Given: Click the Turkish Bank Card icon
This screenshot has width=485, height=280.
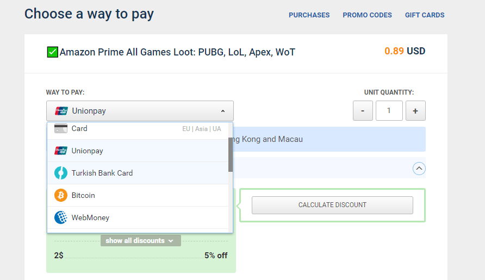Looking at the screenshot, I should coord(61,173).
